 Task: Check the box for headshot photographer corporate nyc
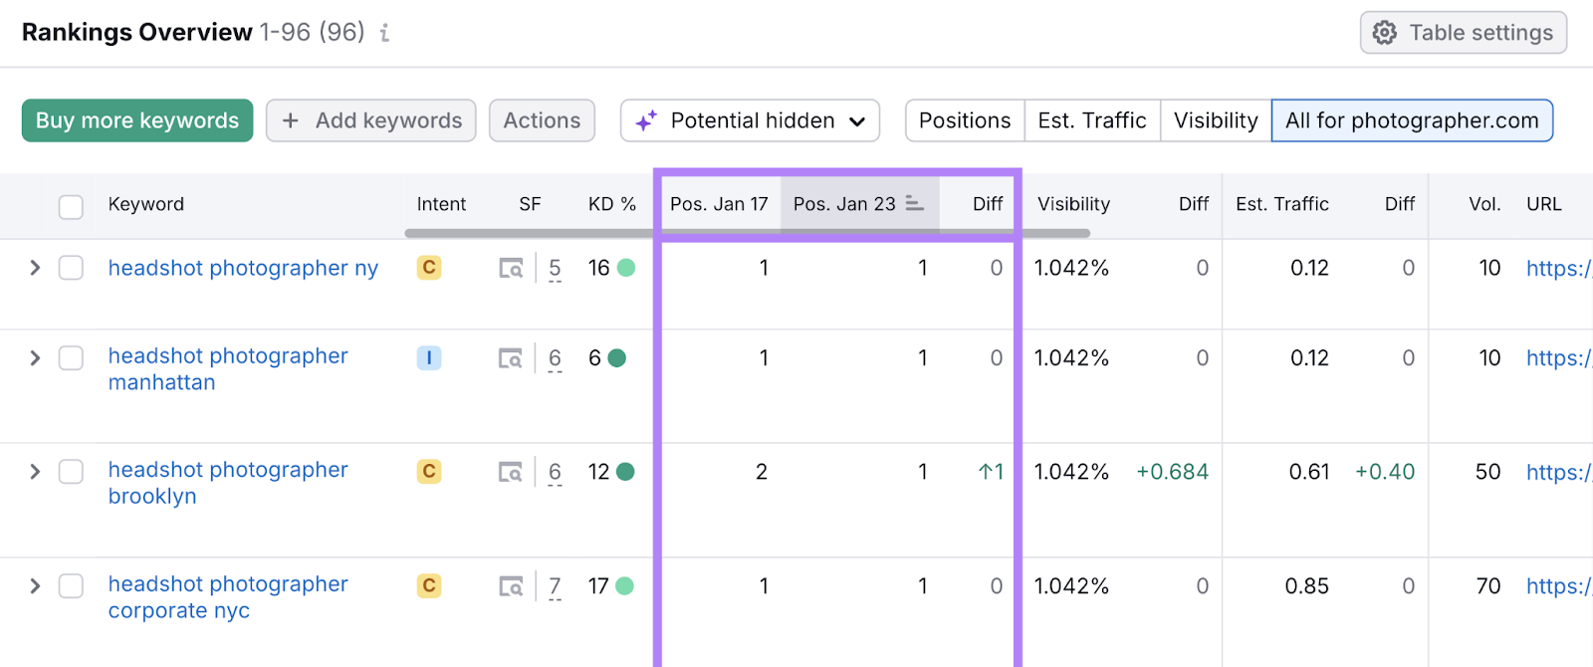point(71,586)
